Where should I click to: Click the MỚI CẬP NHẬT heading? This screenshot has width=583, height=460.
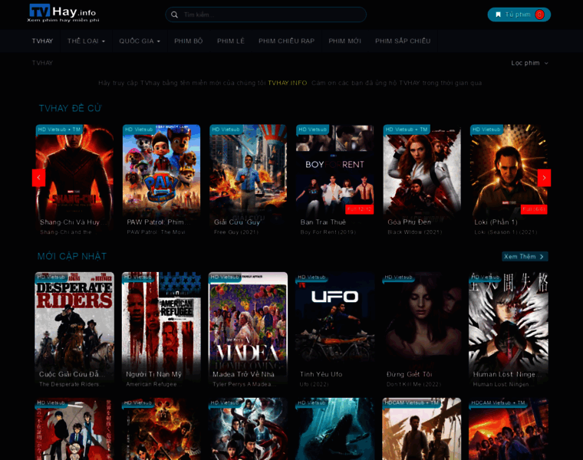[72, 256]
